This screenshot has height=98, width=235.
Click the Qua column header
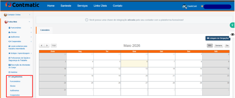[134, 51]
